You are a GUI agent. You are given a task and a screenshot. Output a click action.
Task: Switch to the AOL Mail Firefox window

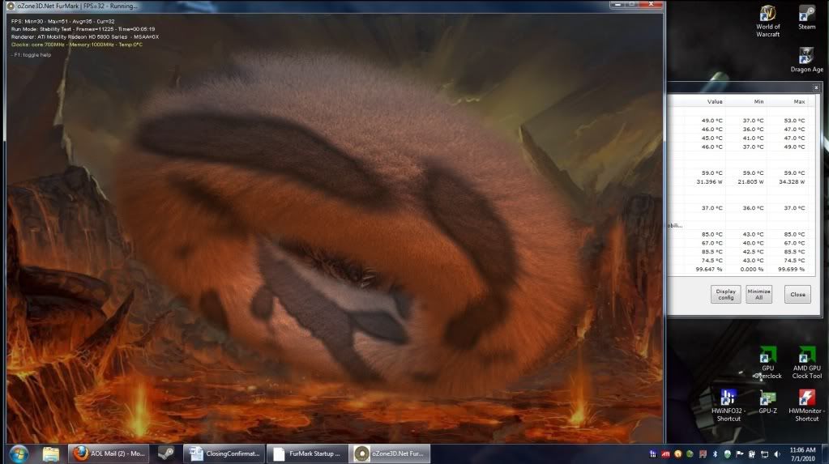point(109,453)
